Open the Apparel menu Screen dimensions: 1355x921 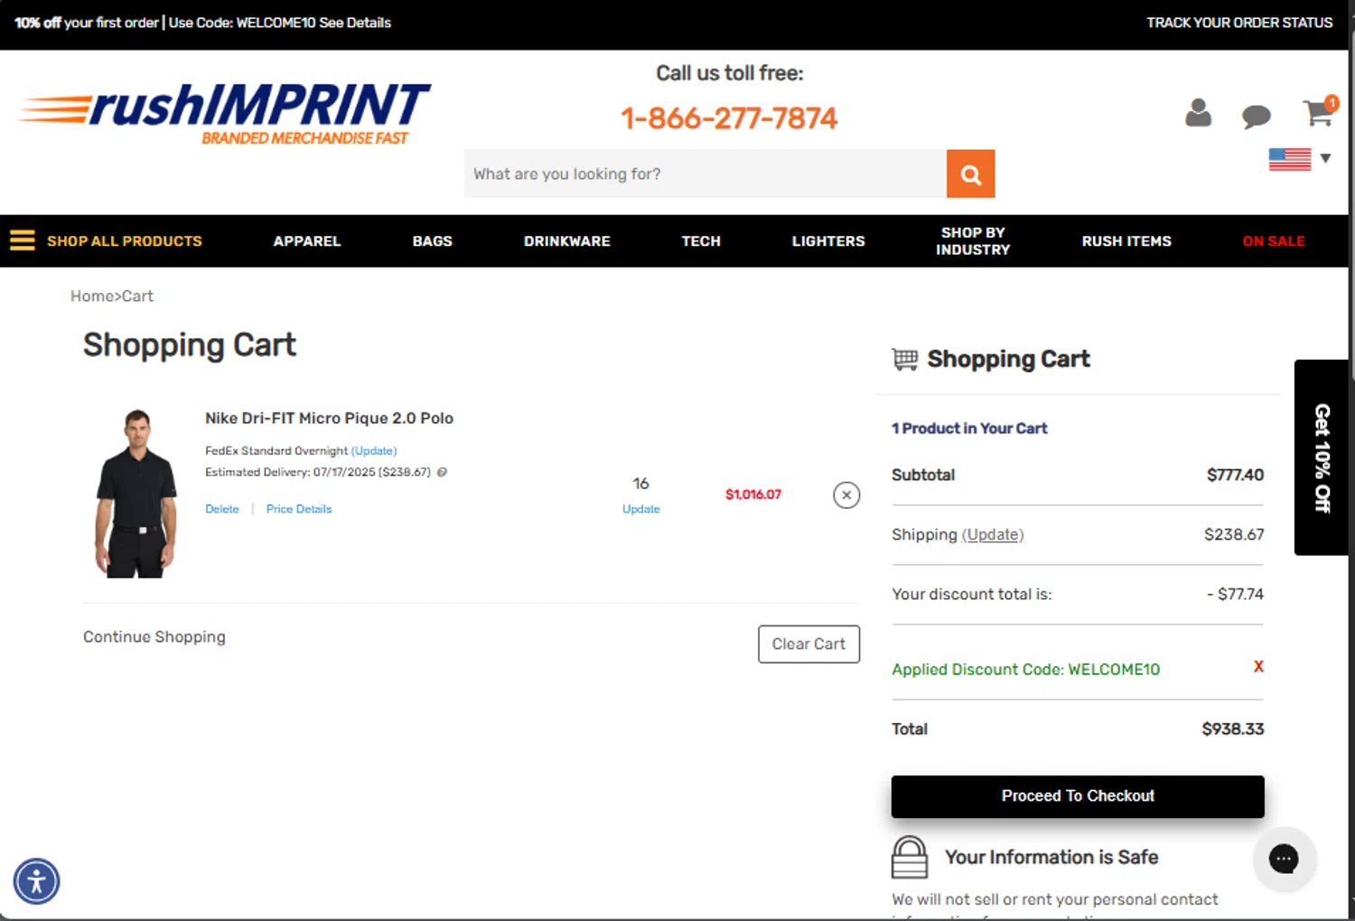(x=307, y=241)
